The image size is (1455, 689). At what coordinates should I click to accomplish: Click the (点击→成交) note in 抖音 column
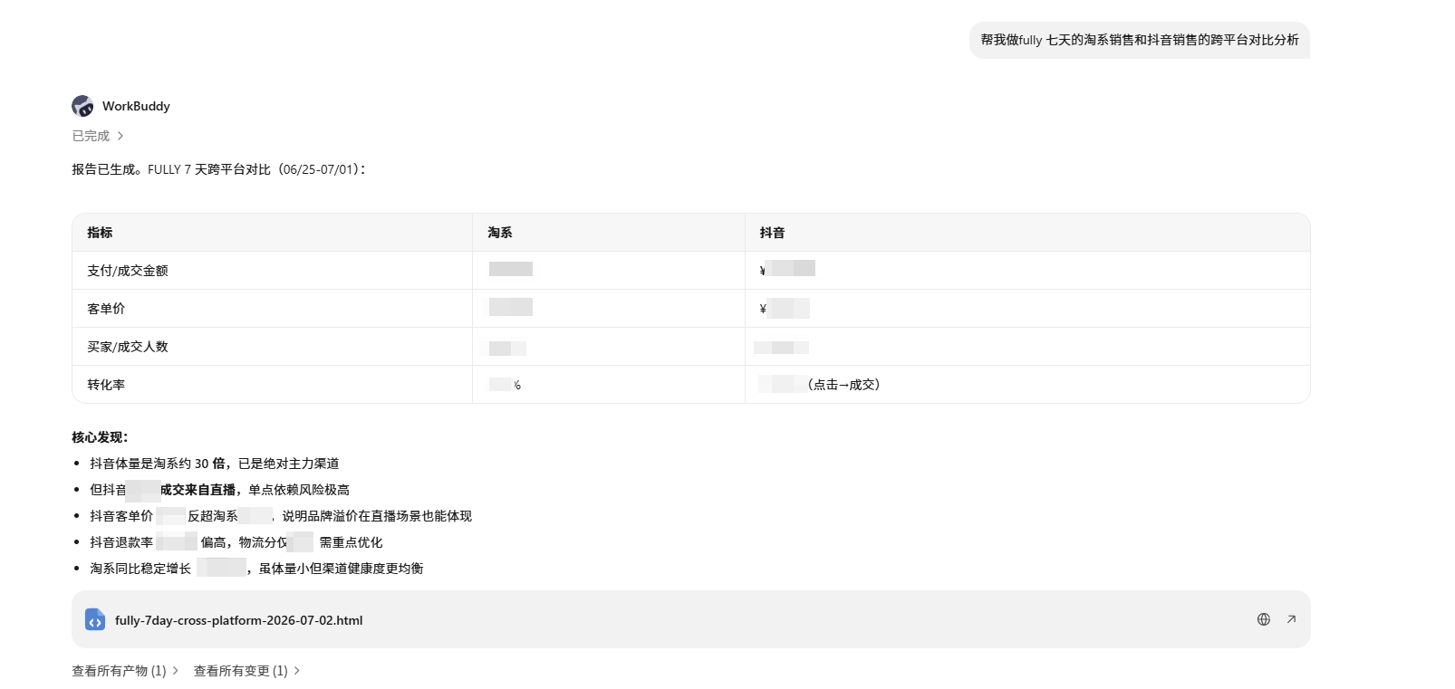click(x=843, y=385)
